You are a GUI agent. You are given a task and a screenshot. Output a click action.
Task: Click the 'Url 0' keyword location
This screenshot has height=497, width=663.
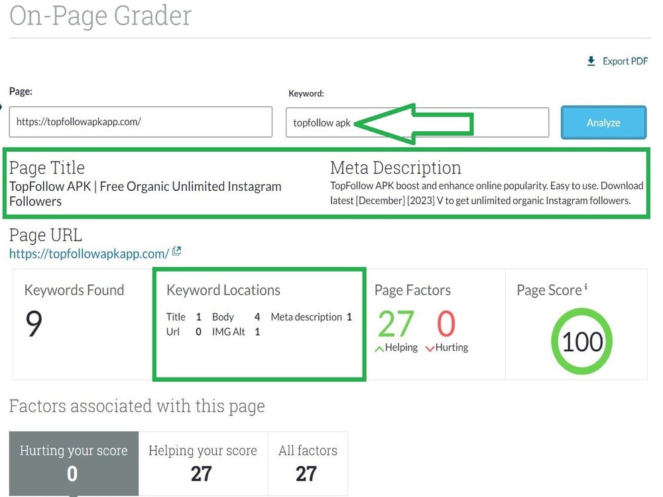coord(184,332)
